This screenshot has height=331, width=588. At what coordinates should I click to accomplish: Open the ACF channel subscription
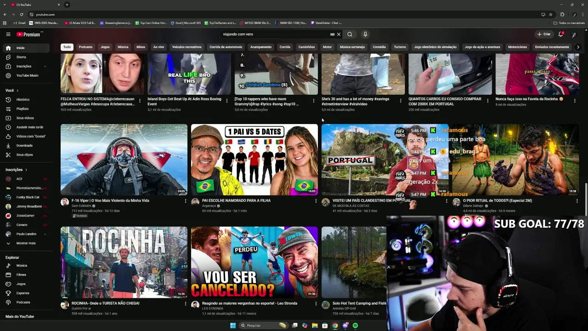point(27,179)
